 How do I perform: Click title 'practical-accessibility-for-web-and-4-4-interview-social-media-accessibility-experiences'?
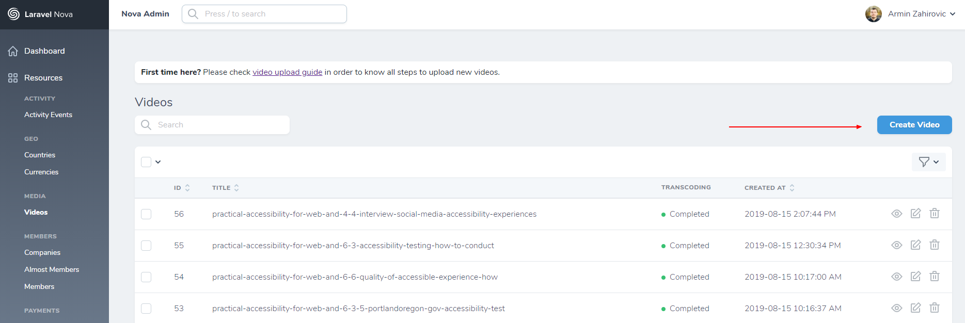374,214
